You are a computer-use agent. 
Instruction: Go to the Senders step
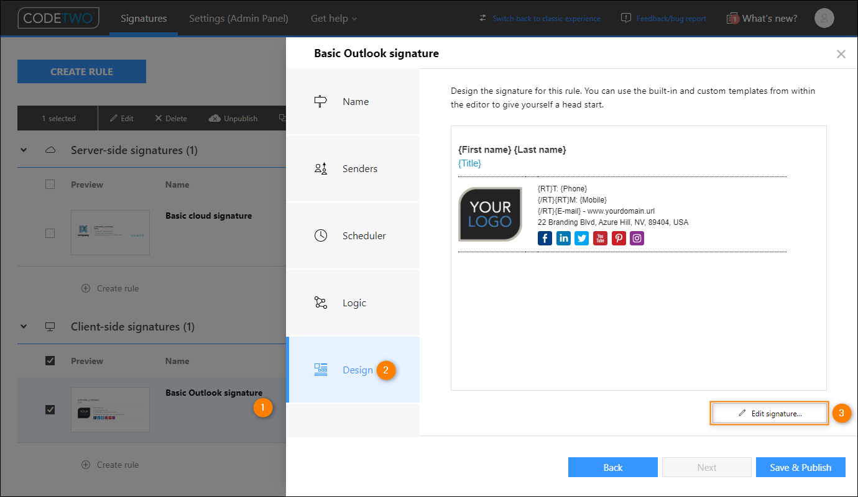353,168
